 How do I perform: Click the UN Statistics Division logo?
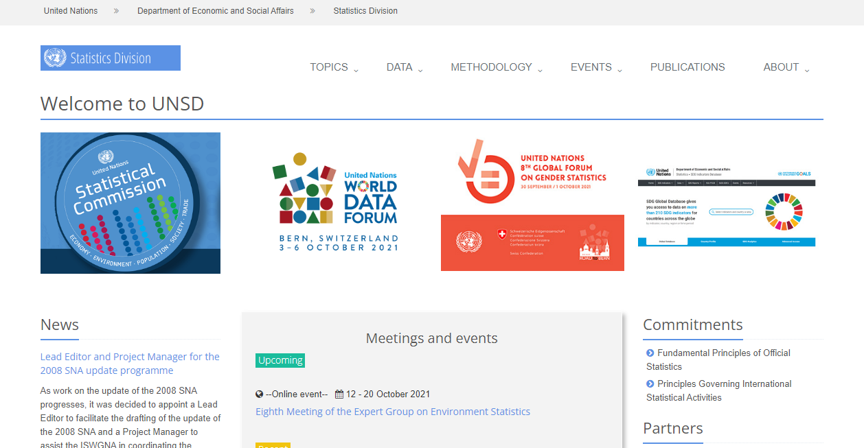[111, 58]
